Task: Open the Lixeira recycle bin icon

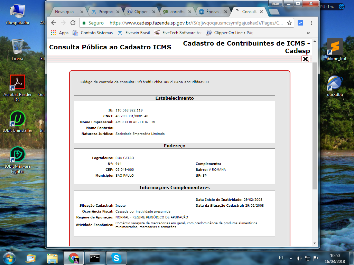Action: (x=17, y=50)
